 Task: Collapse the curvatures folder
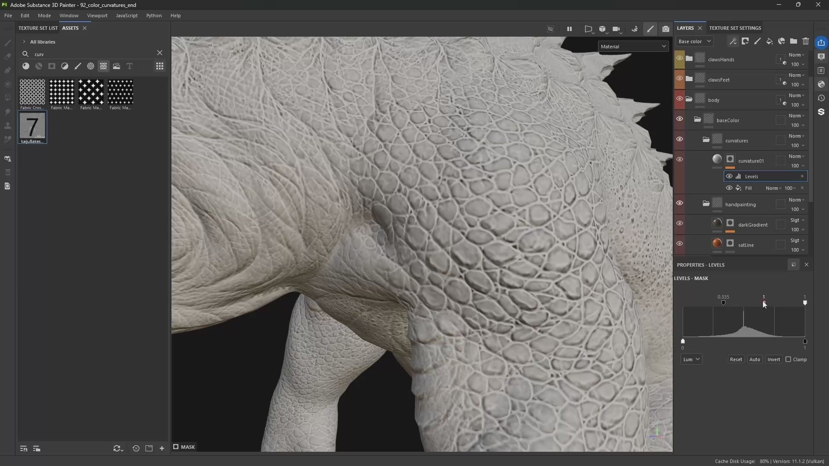click(706, 139)
